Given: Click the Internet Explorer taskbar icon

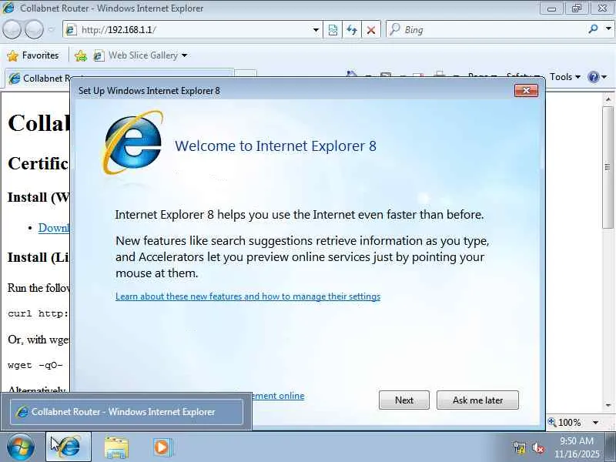Looking at the screenshot, I should (x=69, y=447).
